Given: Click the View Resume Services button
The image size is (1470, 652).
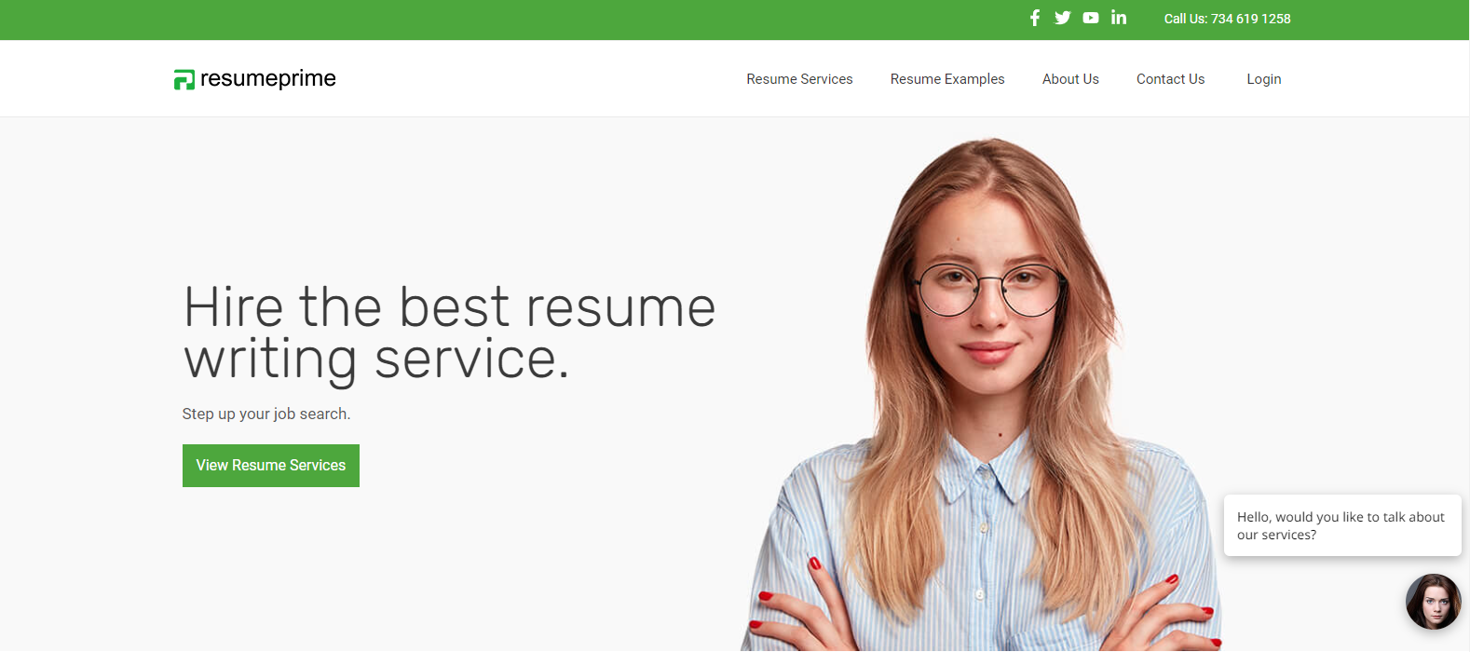Looking at the screenshot, I should coord(271,466).
